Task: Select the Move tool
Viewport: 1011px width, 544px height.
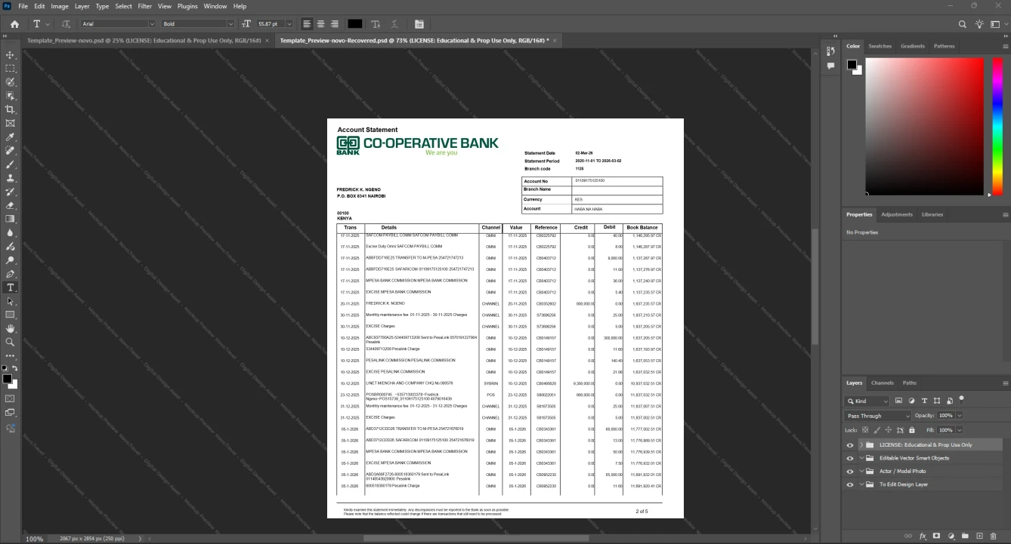Action: [10, 55]
